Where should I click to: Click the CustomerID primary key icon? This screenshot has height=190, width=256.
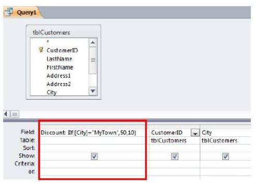pos(41,50)
